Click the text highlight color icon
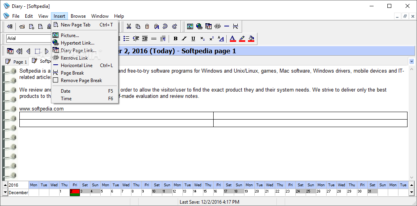The image size is (417, 206). [x=242, y=39]
